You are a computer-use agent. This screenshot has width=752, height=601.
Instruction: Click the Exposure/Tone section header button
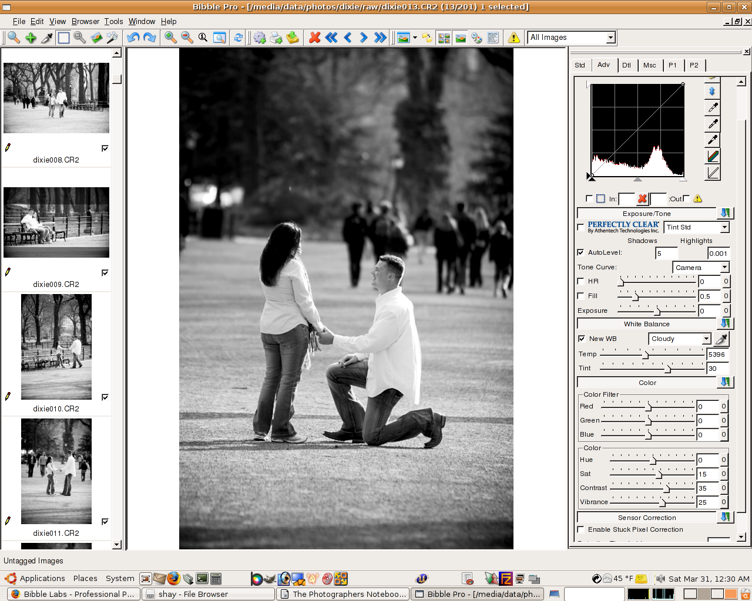tap(646, 214)
